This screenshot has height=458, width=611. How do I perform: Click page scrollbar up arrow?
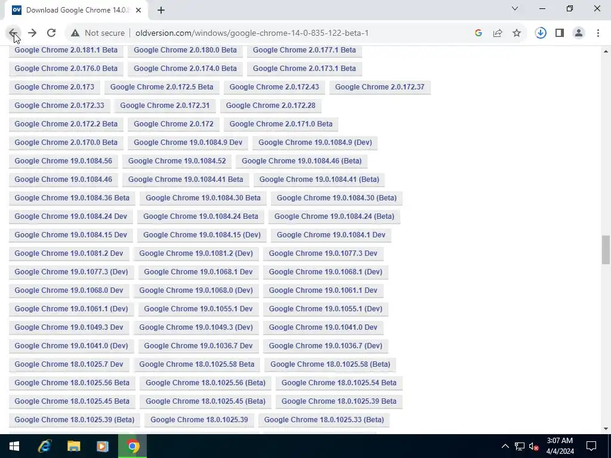(606, 51)
